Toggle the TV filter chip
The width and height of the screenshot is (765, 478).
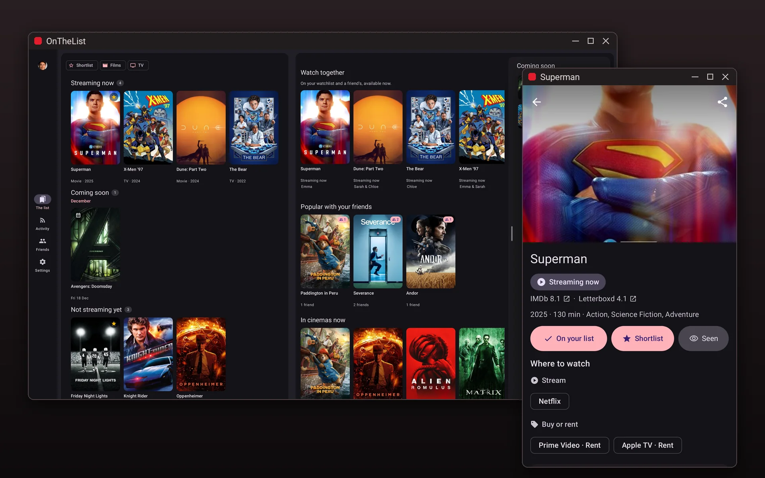[138, 65]
